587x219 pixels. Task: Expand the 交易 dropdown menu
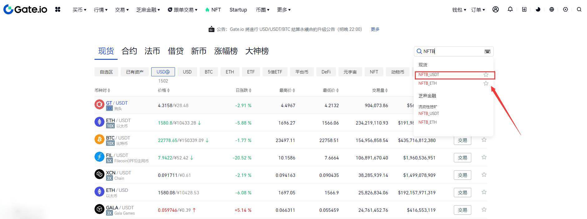click(x=122, y=10)
